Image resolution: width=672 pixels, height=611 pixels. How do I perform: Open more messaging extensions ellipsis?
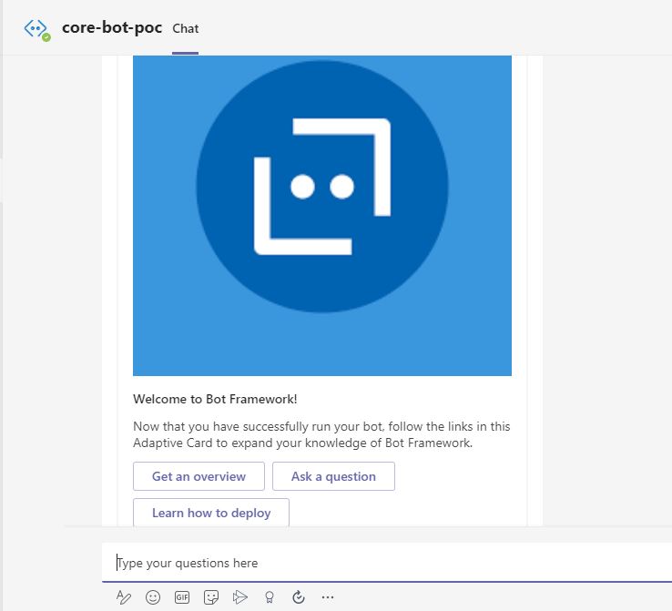328,596
